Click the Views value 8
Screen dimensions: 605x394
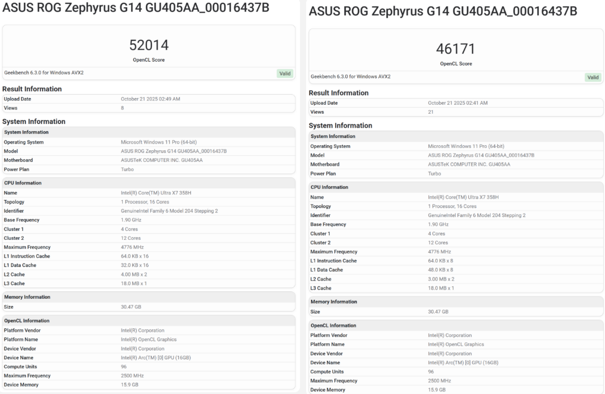(x=122, y=108)
